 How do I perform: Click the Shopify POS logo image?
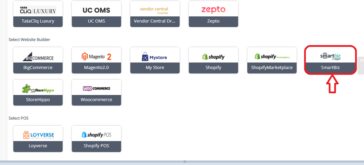(x=96, y=135)
